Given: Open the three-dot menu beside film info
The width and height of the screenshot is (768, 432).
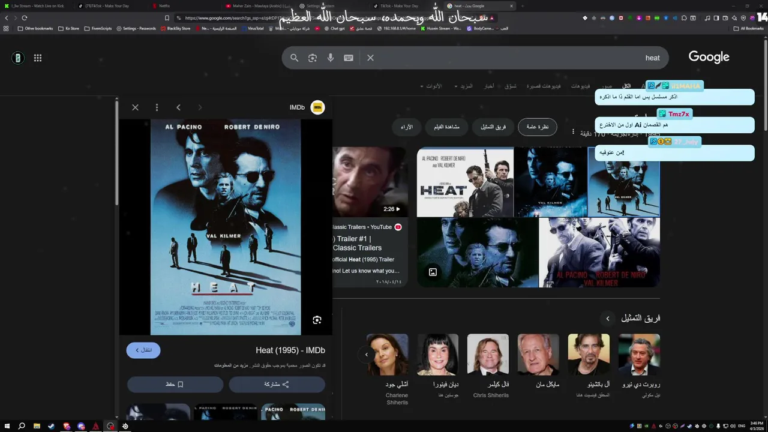Looking at the screenshot, I should [573, 131].
